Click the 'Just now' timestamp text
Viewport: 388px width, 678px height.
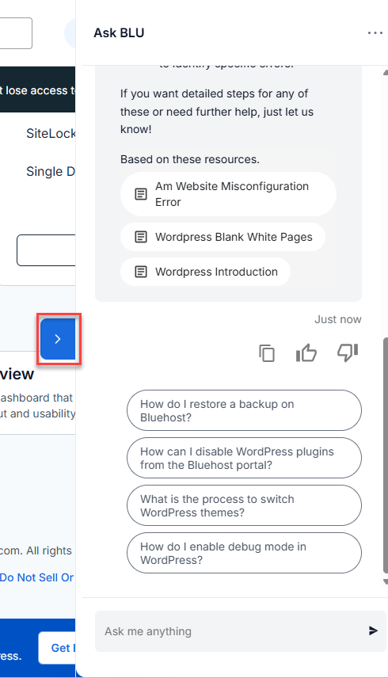338,319
